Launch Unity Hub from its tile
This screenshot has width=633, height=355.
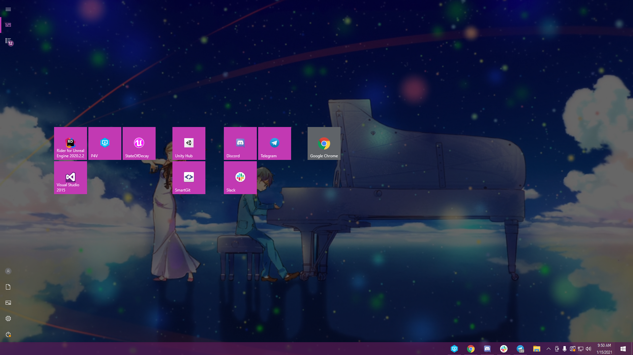(189, 143)
